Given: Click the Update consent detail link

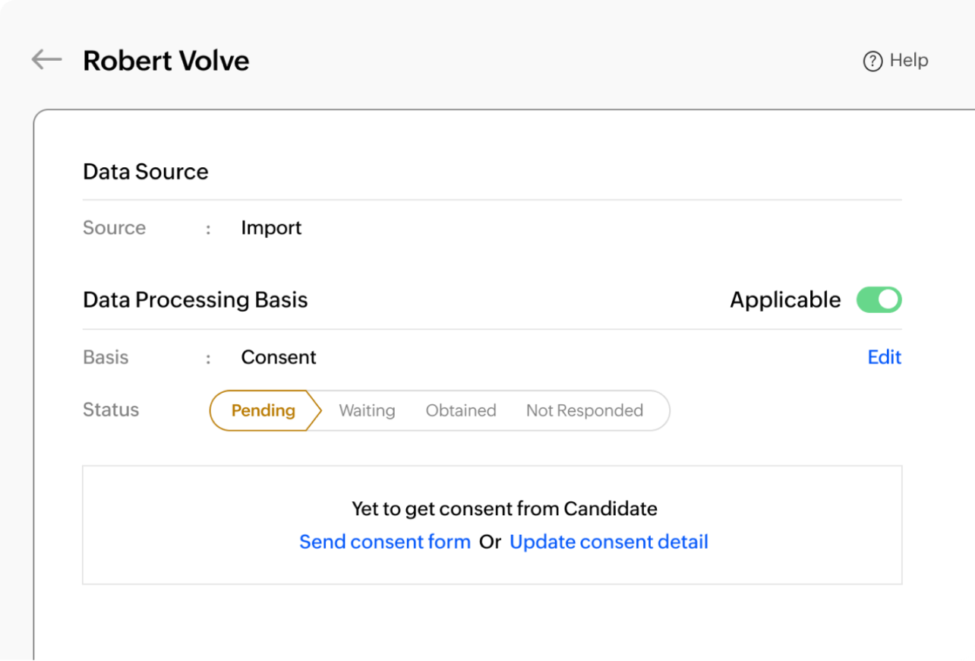Looking at the screenshot, I should tap(608, 542).
